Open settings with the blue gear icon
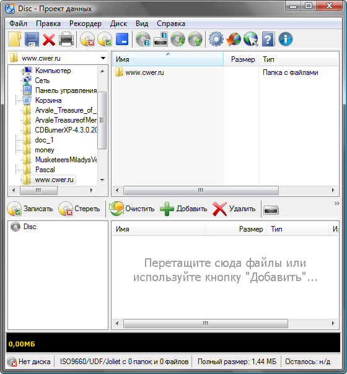This screenshot has height=374, width=347. [216, 39]
